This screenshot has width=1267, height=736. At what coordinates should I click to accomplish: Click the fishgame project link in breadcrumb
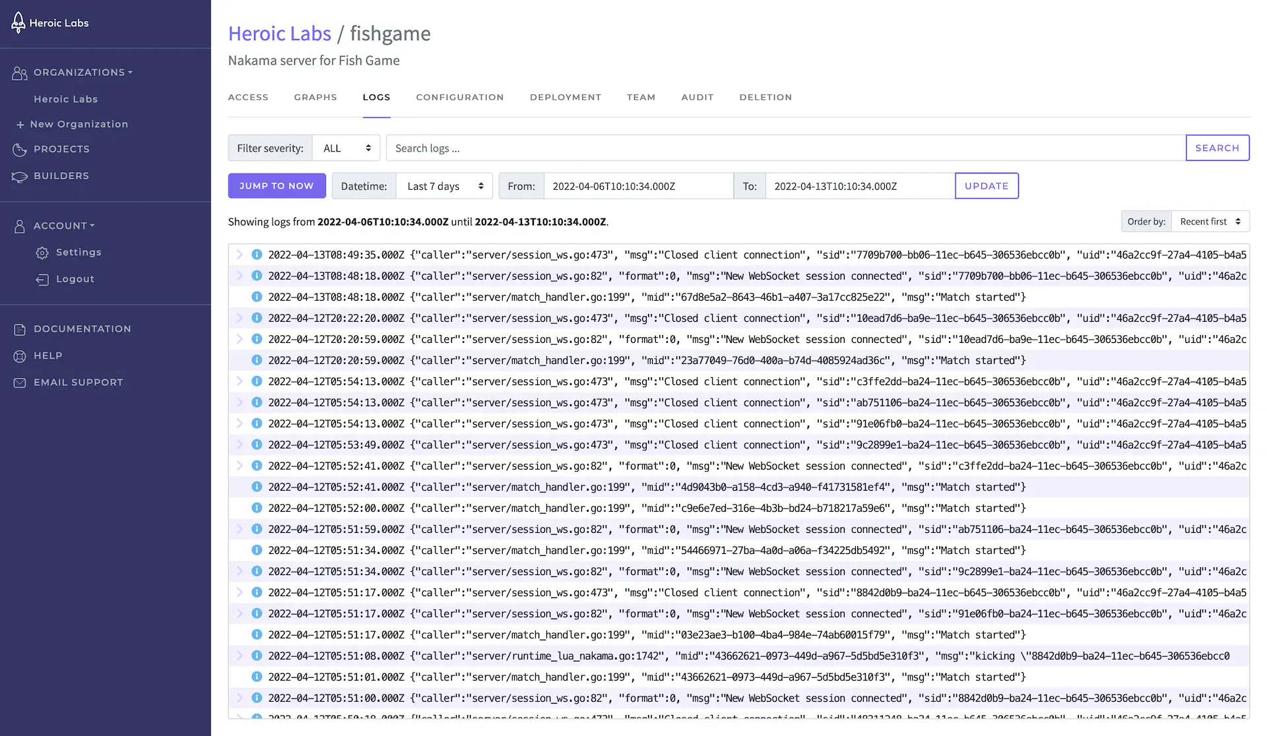[390, 33]
